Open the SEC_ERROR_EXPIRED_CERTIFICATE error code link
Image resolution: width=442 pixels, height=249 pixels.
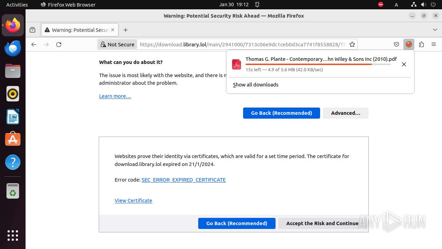pyautogui.click(x=184, y=180)
